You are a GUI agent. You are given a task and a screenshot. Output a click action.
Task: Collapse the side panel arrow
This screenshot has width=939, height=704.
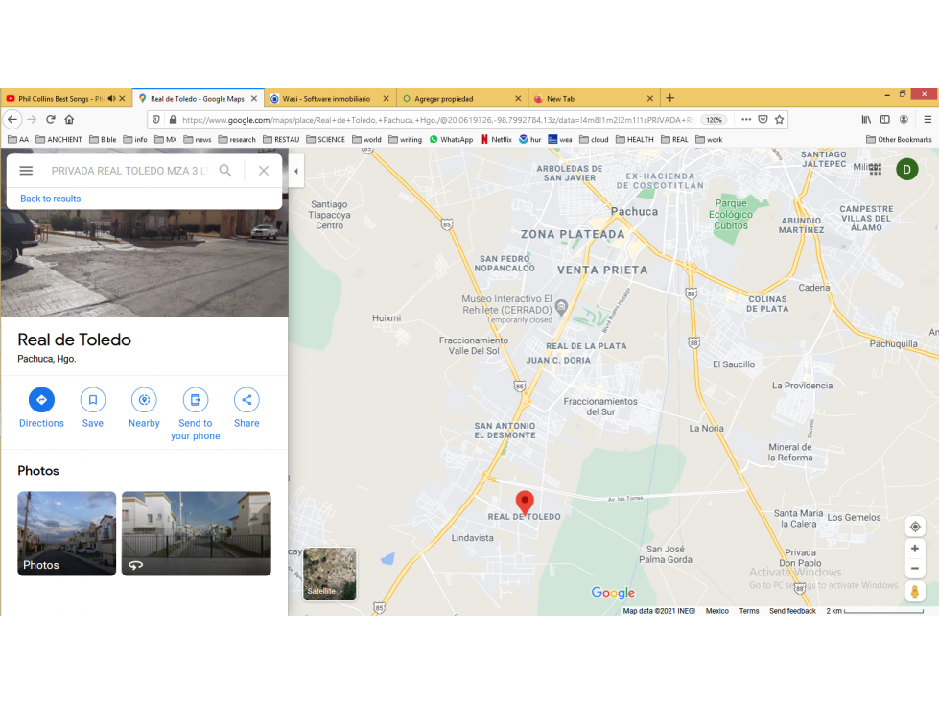point(295,172)
